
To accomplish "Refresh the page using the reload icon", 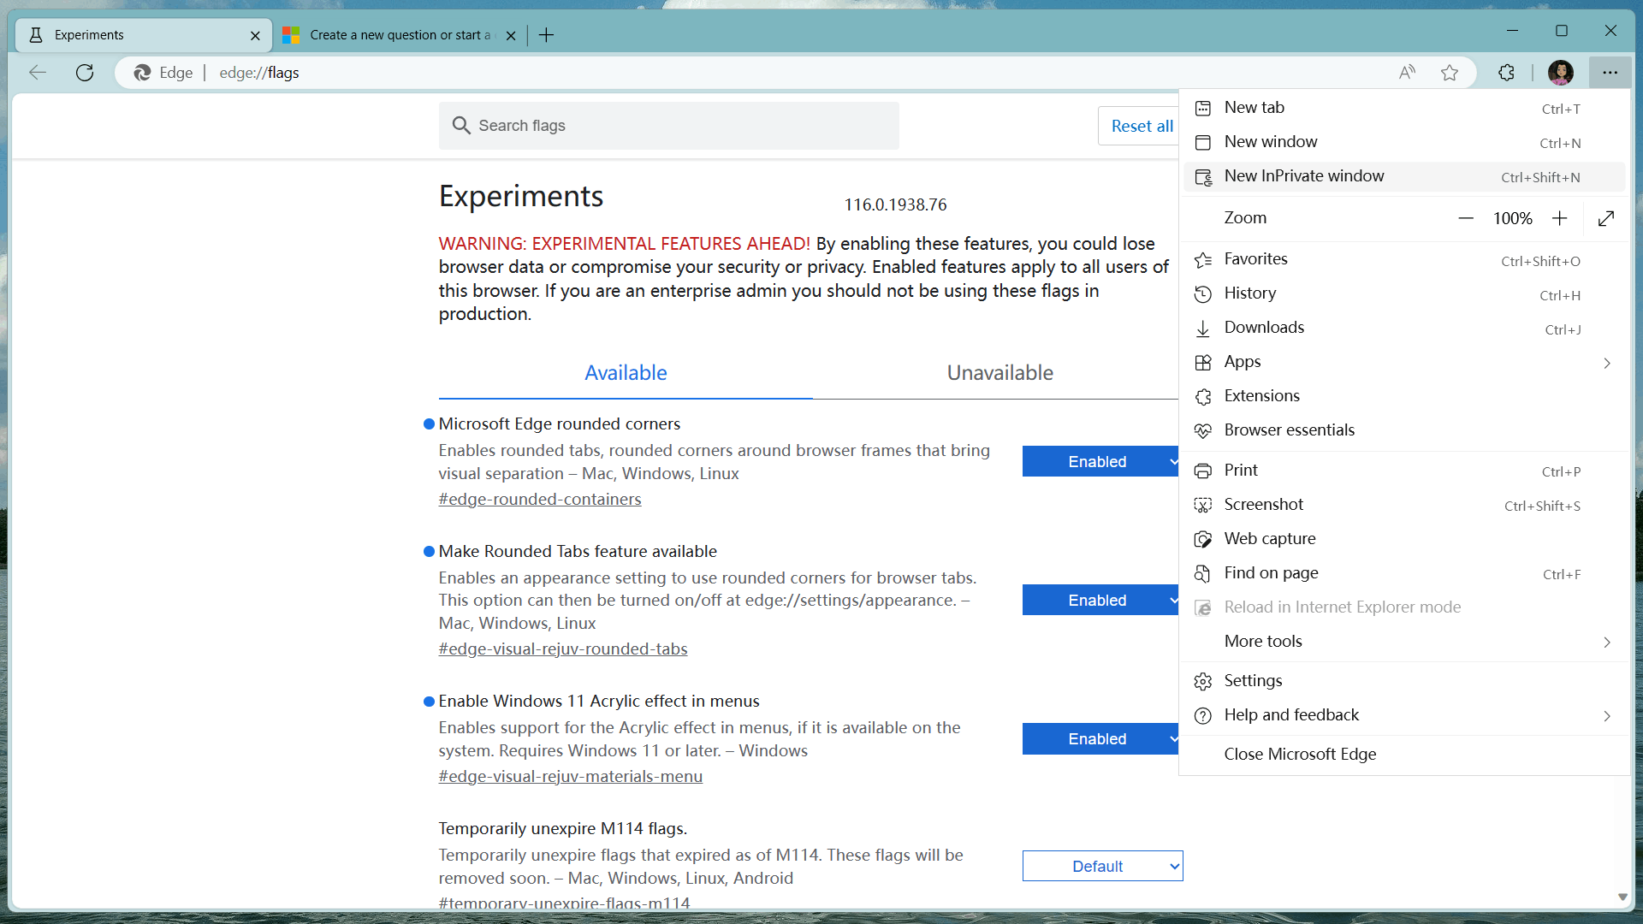I will click(85, 73).
